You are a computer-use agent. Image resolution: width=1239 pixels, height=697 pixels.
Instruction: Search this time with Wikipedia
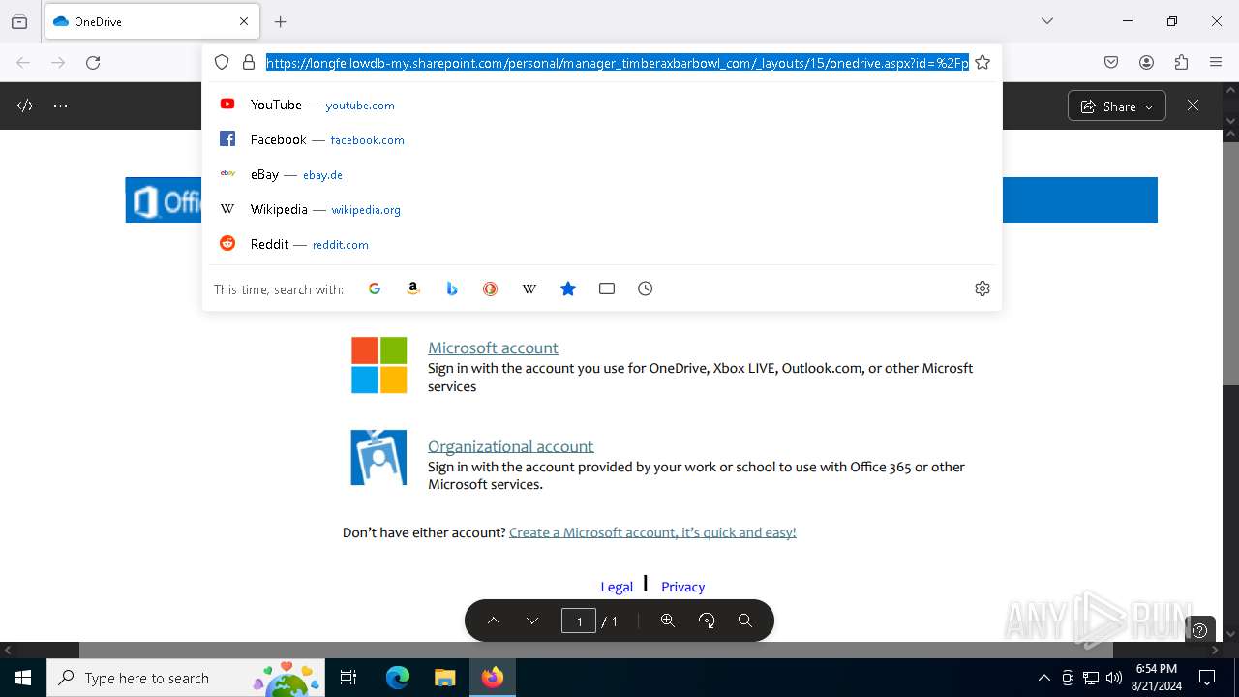coord(529,288)
